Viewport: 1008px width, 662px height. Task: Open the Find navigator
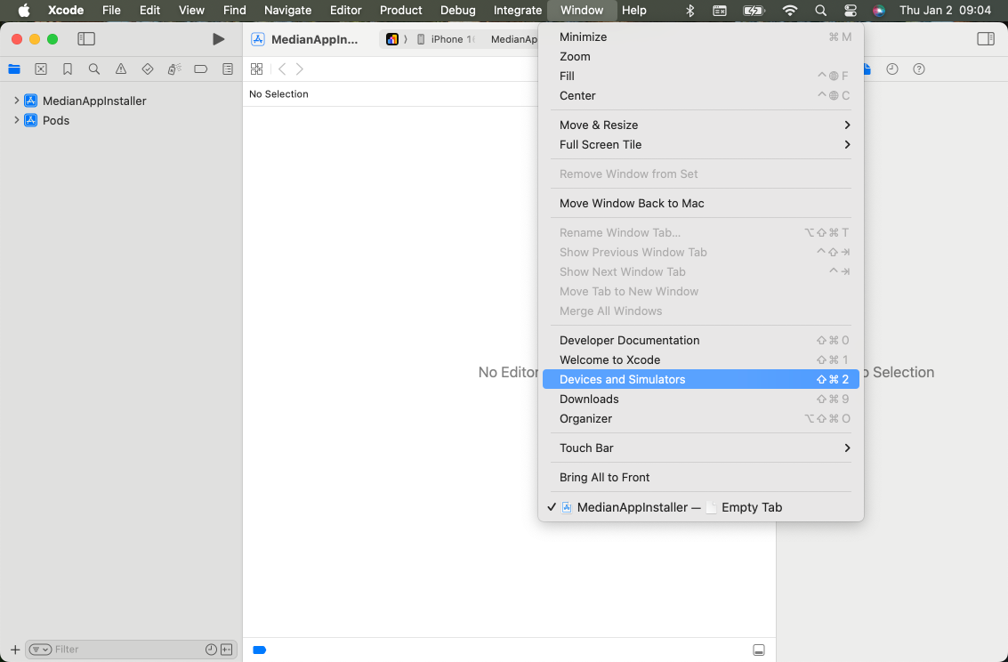tap(93, 69)
